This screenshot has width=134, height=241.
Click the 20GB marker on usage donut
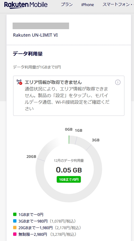point(32,157)
